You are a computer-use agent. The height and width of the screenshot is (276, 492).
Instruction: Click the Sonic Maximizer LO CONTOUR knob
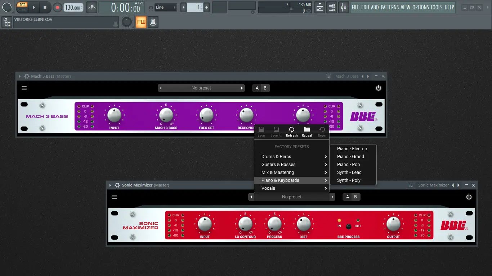pos(245,224)
